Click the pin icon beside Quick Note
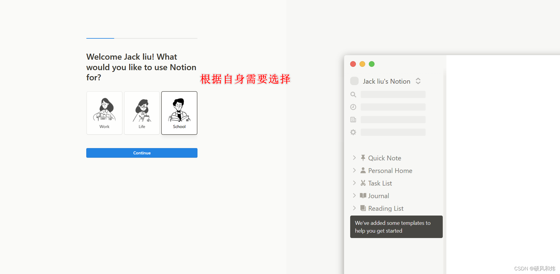 tap(363, 158)
